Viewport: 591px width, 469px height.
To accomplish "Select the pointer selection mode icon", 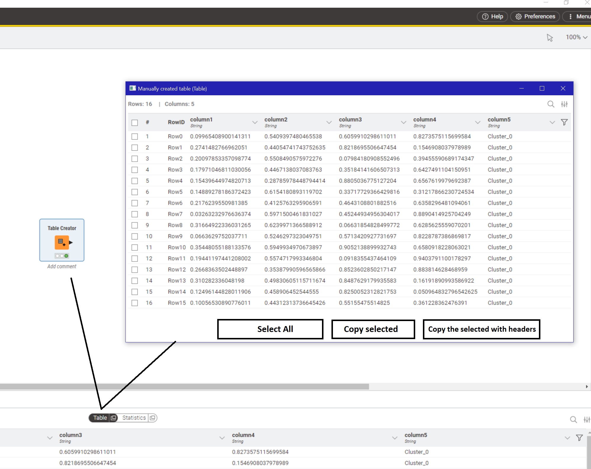I will click(550, 38).
